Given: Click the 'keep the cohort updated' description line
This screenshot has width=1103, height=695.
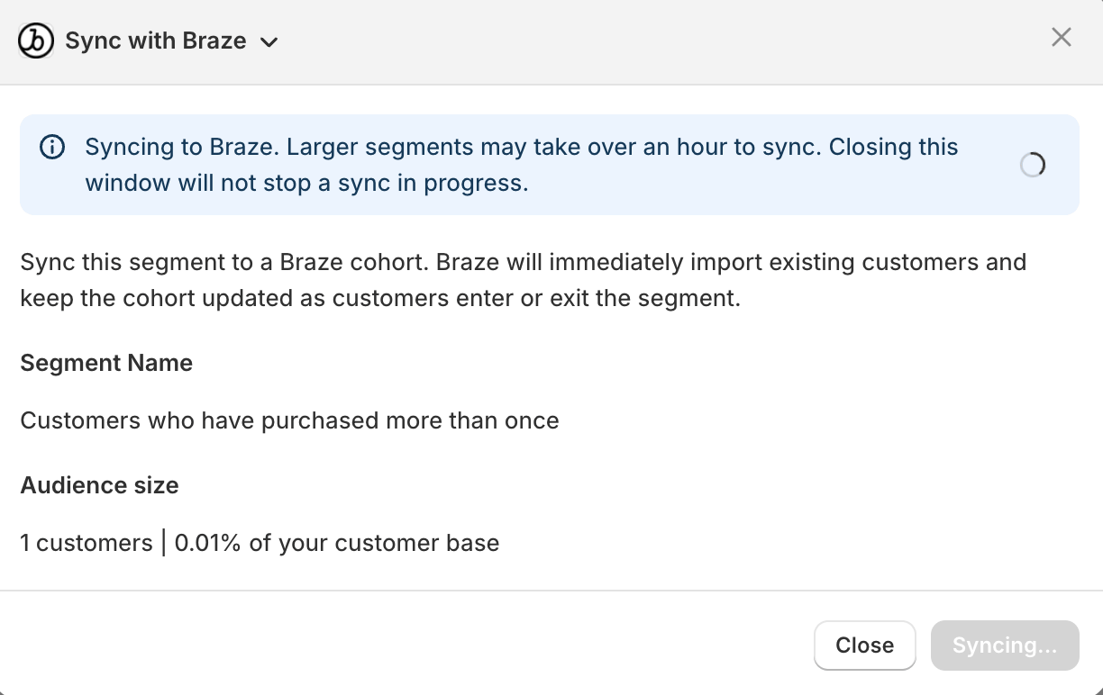Looking at the screenshot, I should [x=380, y=298].
